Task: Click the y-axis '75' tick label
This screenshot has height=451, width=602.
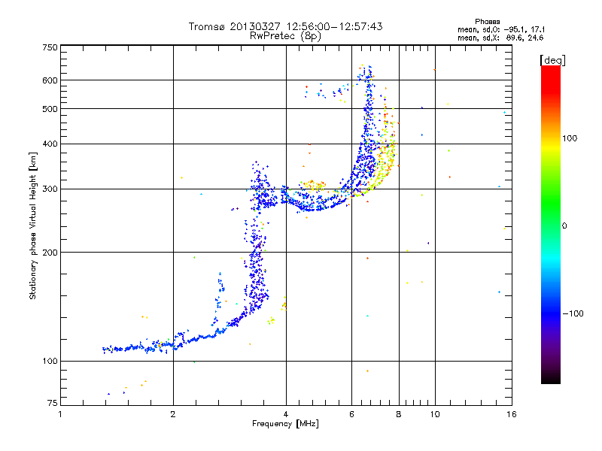Action: [53, 403]
